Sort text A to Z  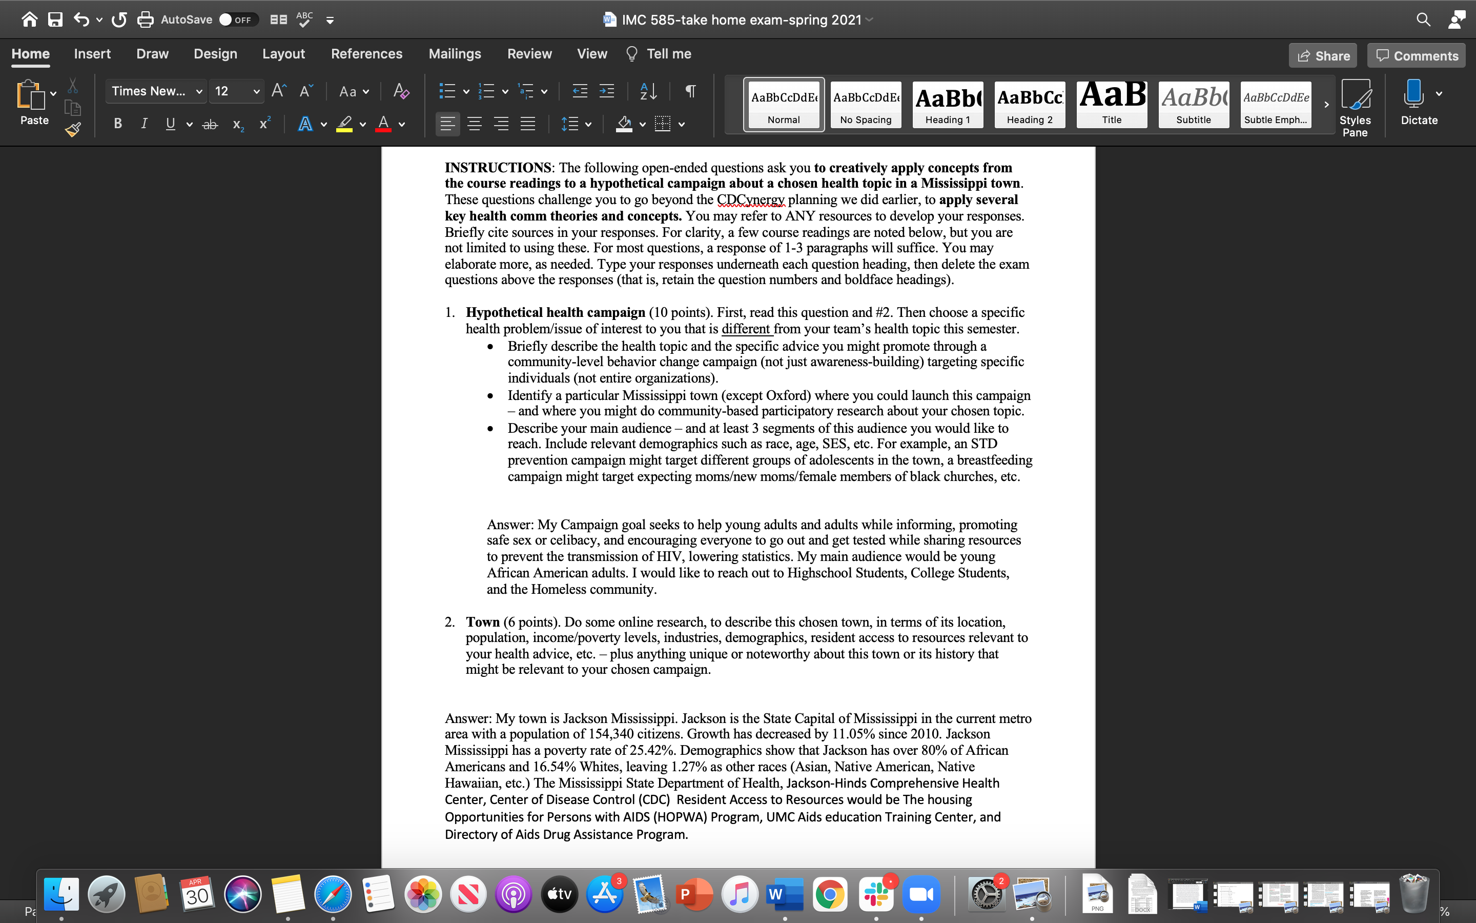648,91
